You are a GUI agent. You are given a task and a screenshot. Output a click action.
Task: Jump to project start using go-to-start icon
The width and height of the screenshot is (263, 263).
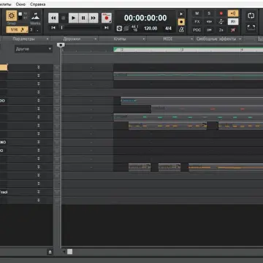point(53,28)
